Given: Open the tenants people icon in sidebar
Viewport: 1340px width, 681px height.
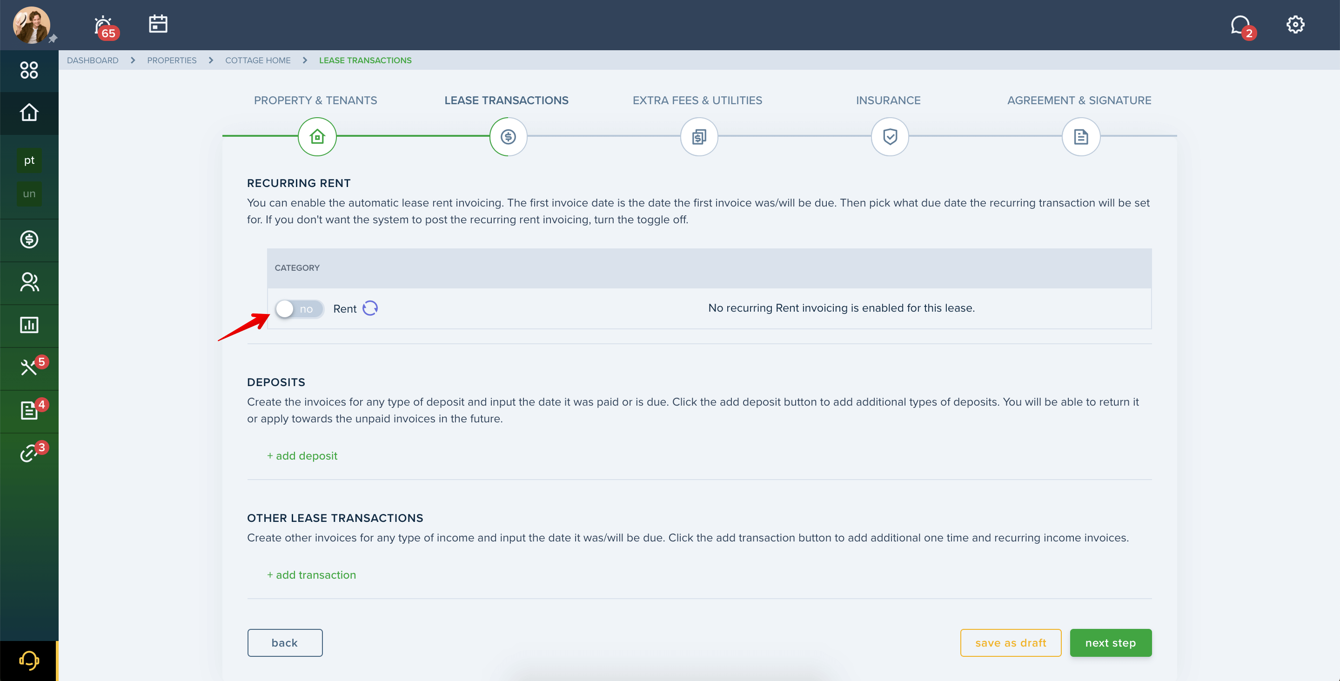Looking at the screenshot, I should [29, 282].
